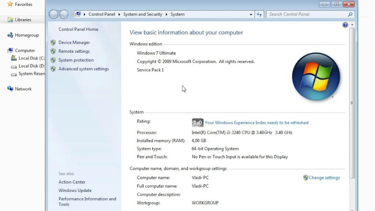Click the 'Service Pack 1' text
The height and width of the screenshot is (211, 375).
pyautogui.click(x=150, y=70)
